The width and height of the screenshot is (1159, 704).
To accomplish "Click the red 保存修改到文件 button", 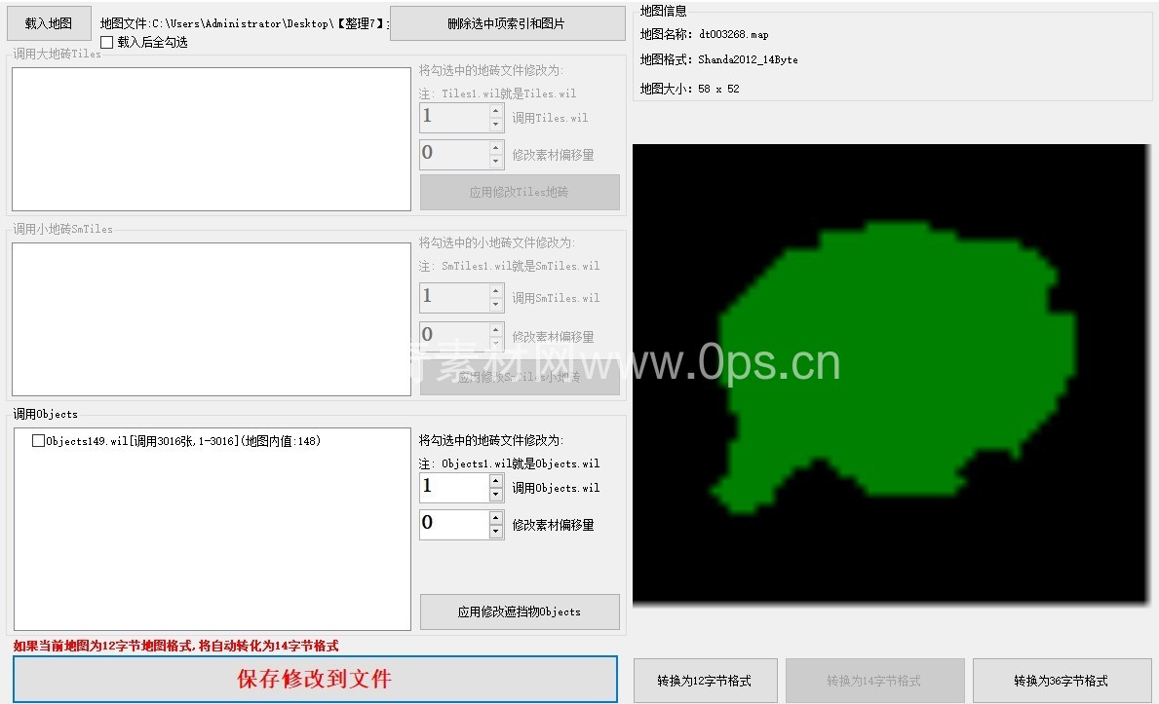I will point(315,679).
